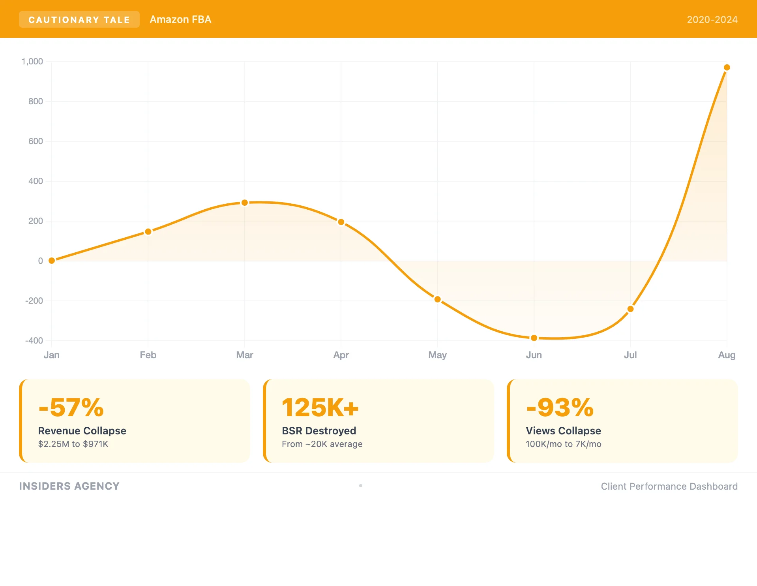
Task: Select the Feb data point on chart
Action: click(x=148, y=231)
